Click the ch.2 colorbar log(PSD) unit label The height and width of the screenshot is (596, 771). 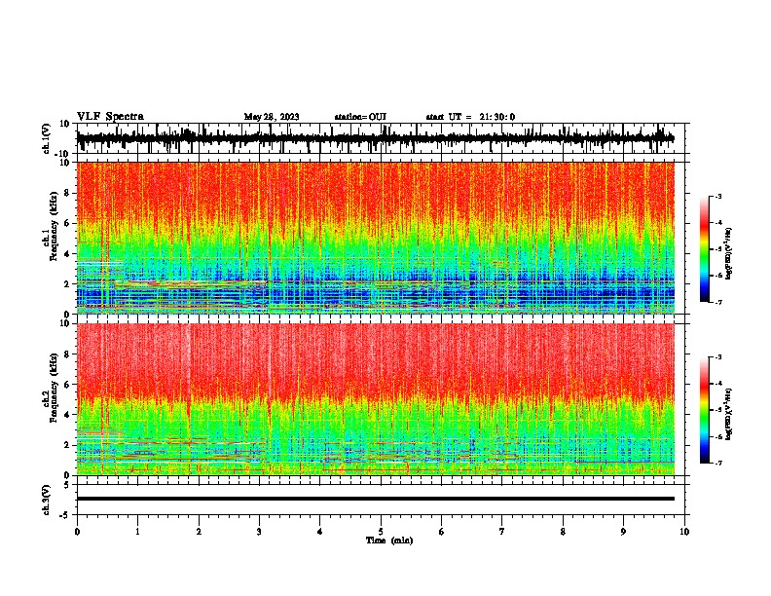coord(728,414)
